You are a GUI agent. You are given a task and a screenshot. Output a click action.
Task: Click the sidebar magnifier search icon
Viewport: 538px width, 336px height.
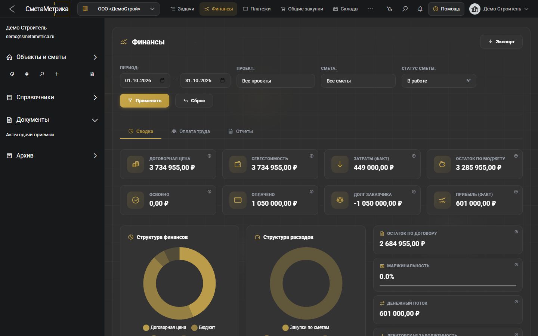pyautogui.click(x=42, y=74)
